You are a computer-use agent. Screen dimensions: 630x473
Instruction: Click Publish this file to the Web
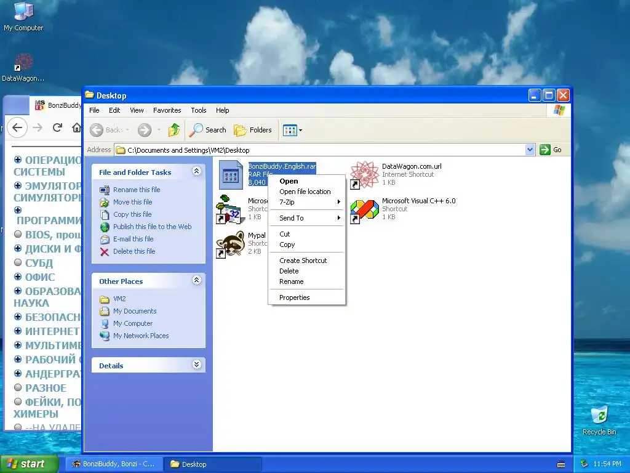(x=153, y=227)
